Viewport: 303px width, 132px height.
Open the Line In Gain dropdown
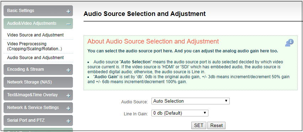pyautogui.click(x=180, y=113)
